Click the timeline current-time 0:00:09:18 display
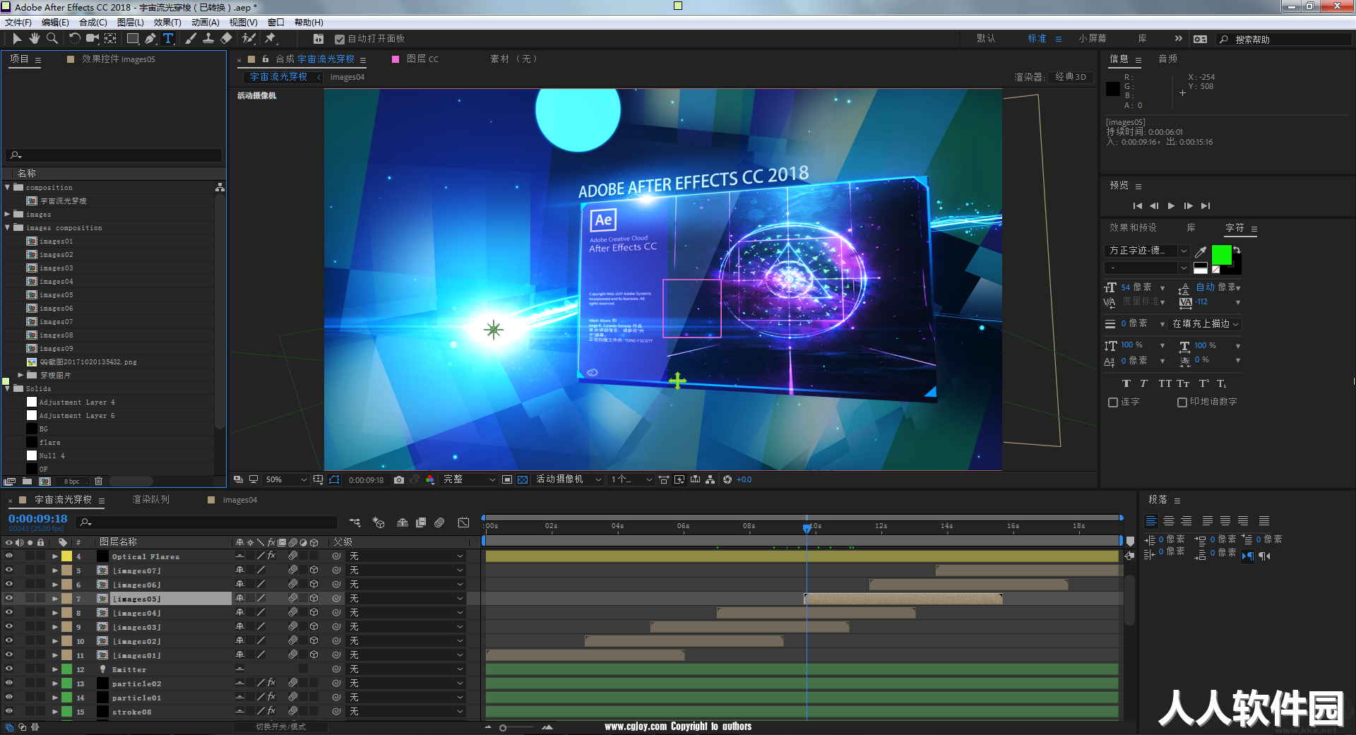The image size is (1356, 735). tap(38, 519)
